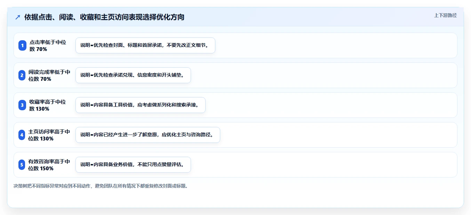Click the heading 依据点击、阅读、收藏和主页访问表现选择优化方向
Image resolution: width=471 pixels, height=215 pixels.
[104, 17]
